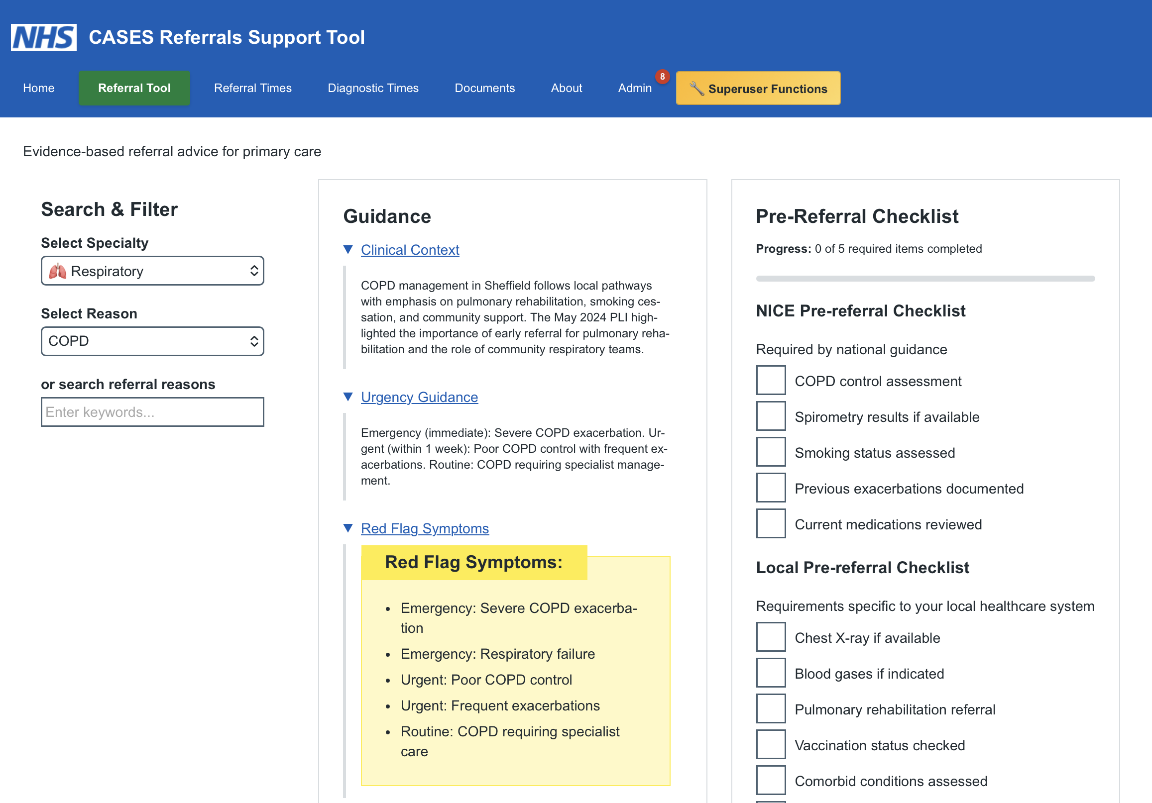Switch to the Referral Times tab
Screen dimensions: 1152x803
tap(253, 88)
